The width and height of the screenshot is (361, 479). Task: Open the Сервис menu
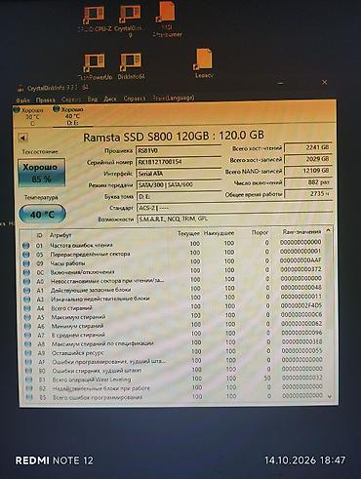point(71,100)
